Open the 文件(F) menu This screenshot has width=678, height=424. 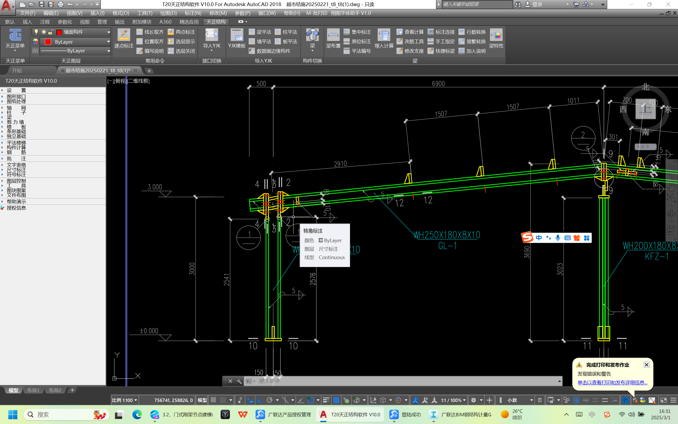(28, 13)
